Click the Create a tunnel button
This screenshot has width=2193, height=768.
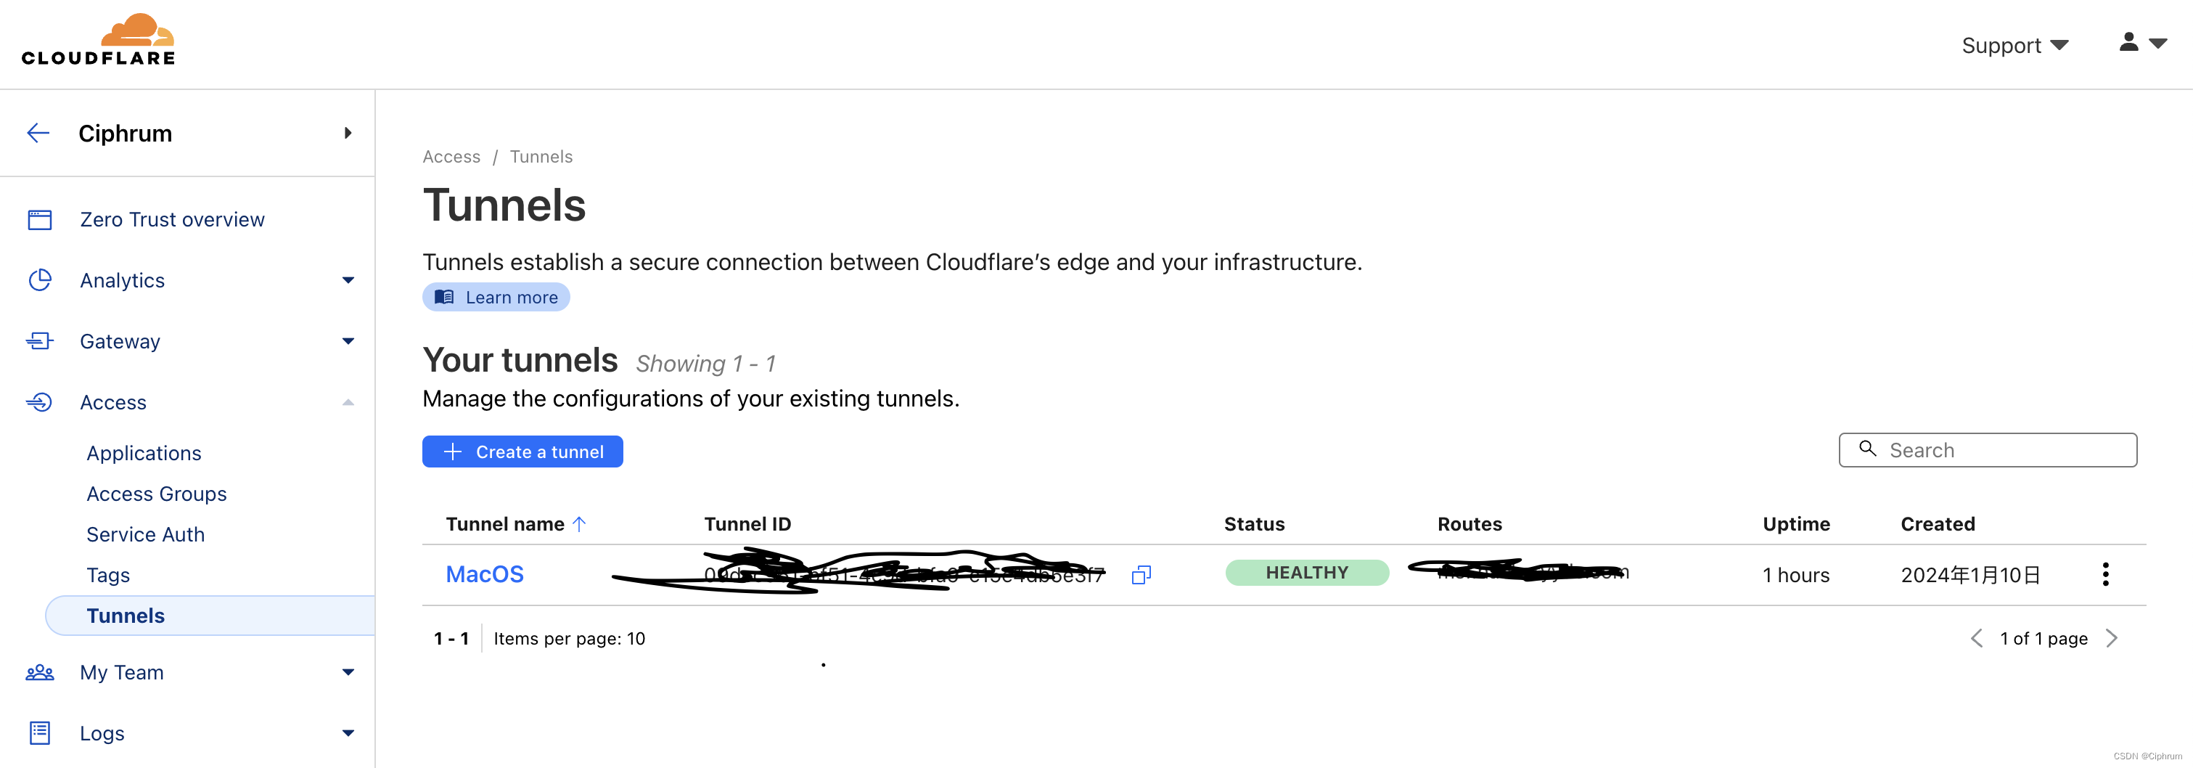[x=522, y=452]
